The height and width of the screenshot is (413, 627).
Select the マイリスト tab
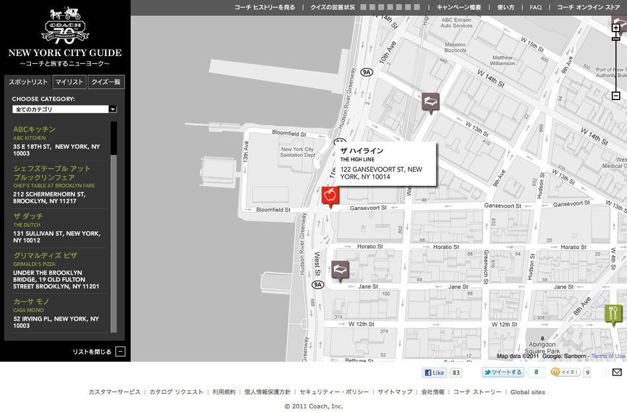coord(69,82)
